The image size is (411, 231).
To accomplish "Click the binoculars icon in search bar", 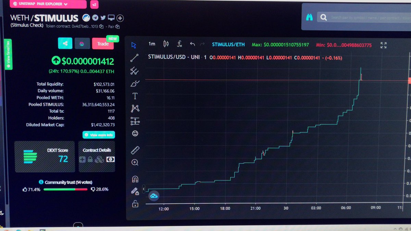I will [309, 17].
